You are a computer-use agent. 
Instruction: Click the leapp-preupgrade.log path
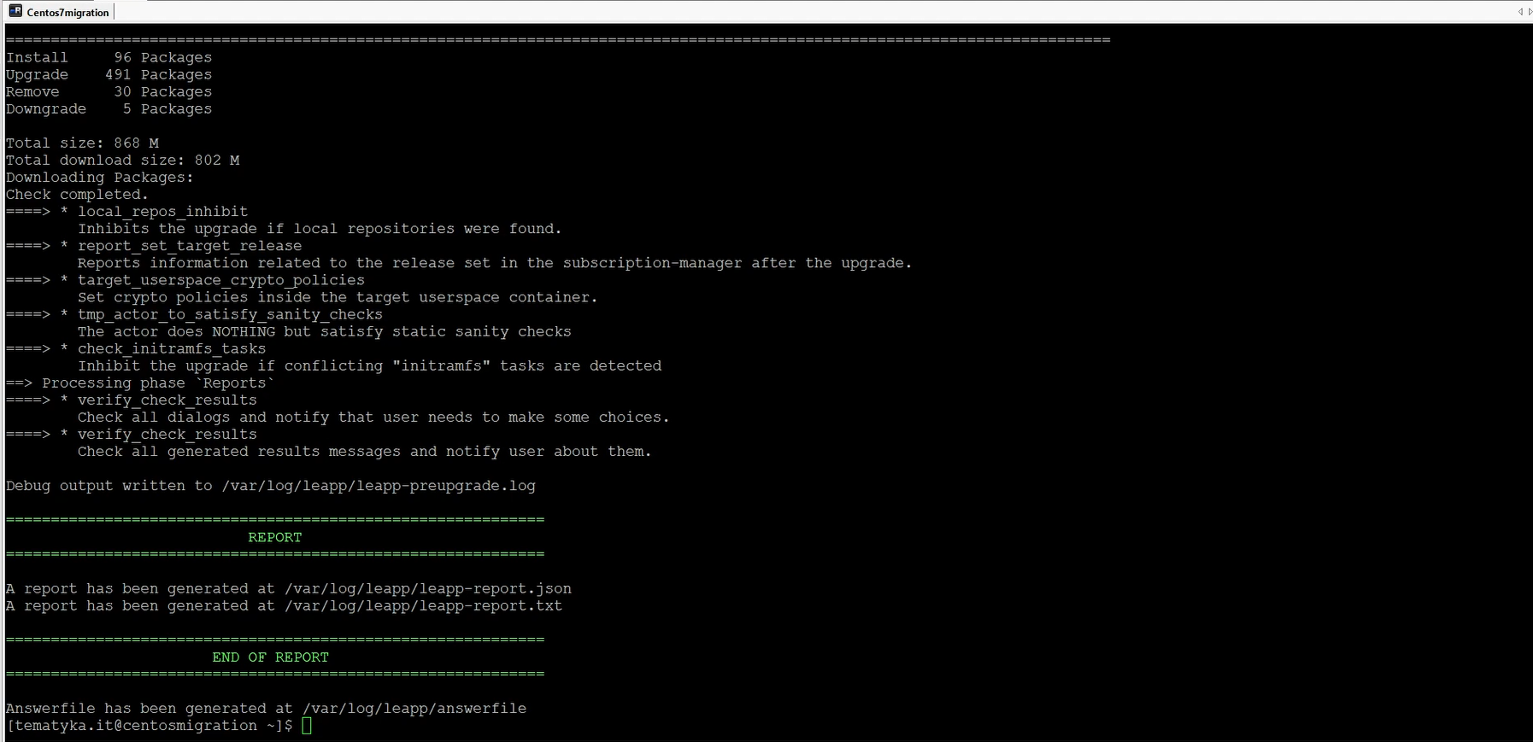click(x=379, y=486)
